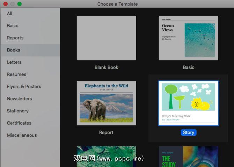Choose The Study book template thumbnail
Viewport: 234px width, 167px height.
189,157
